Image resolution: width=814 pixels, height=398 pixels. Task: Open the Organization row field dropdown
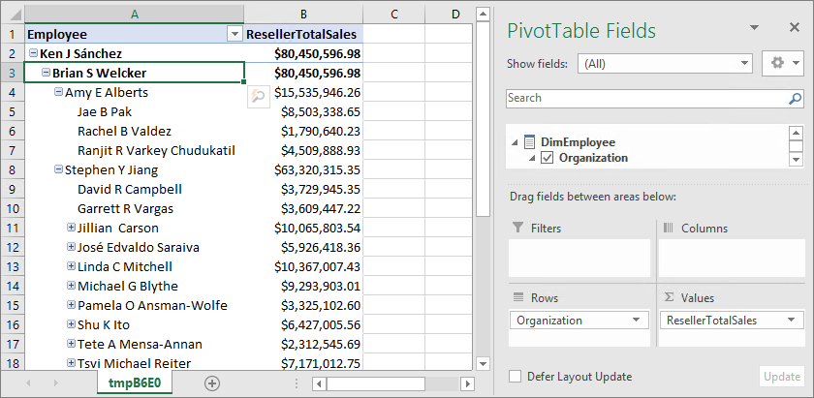[x=636, y=321]
